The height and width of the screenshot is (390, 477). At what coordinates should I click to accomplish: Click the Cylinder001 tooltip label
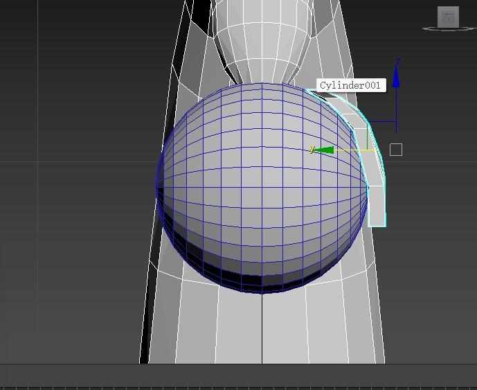(350, 85)
